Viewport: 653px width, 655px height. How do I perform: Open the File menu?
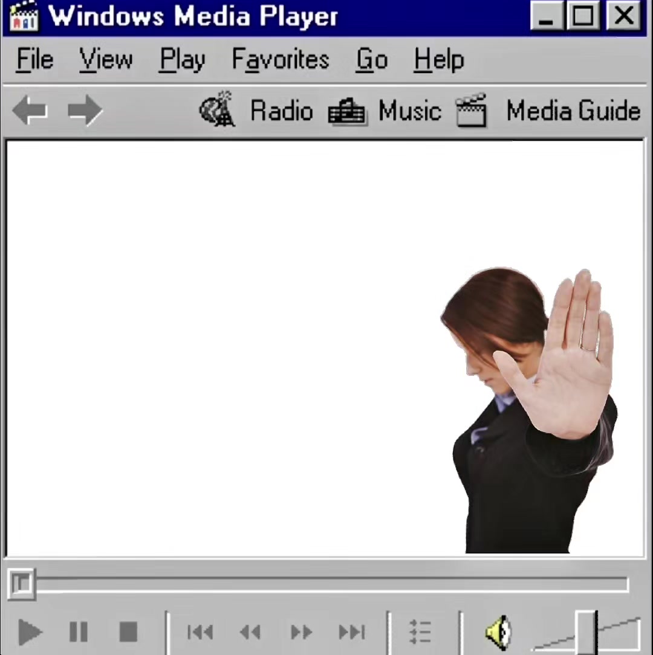[34, 60]
